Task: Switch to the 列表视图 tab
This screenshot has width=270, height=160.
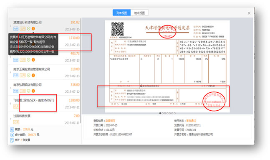Action: coord(121,13)
